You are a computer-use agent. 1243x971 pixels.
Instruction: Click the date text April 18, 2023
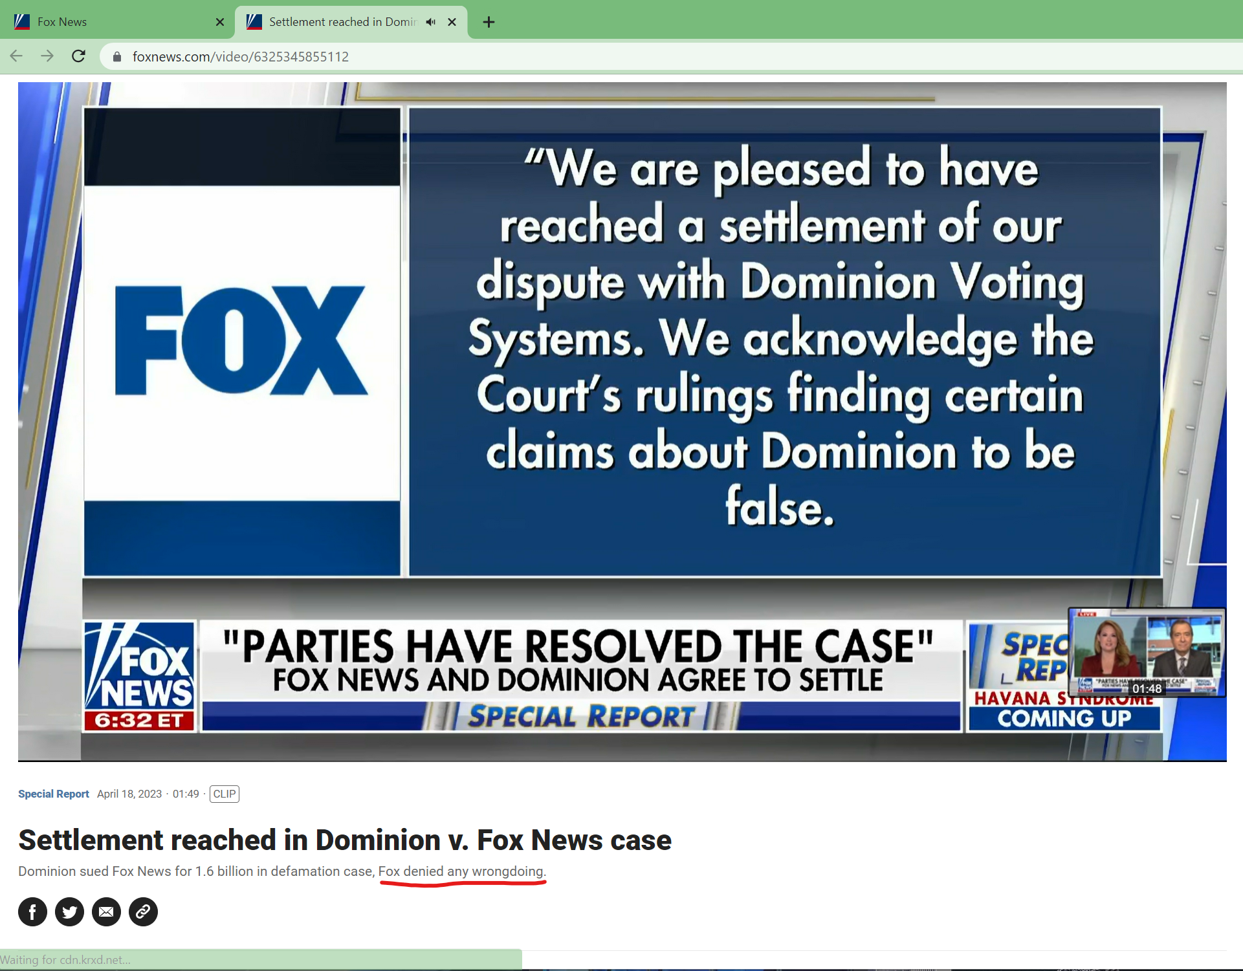click(129, 794)
